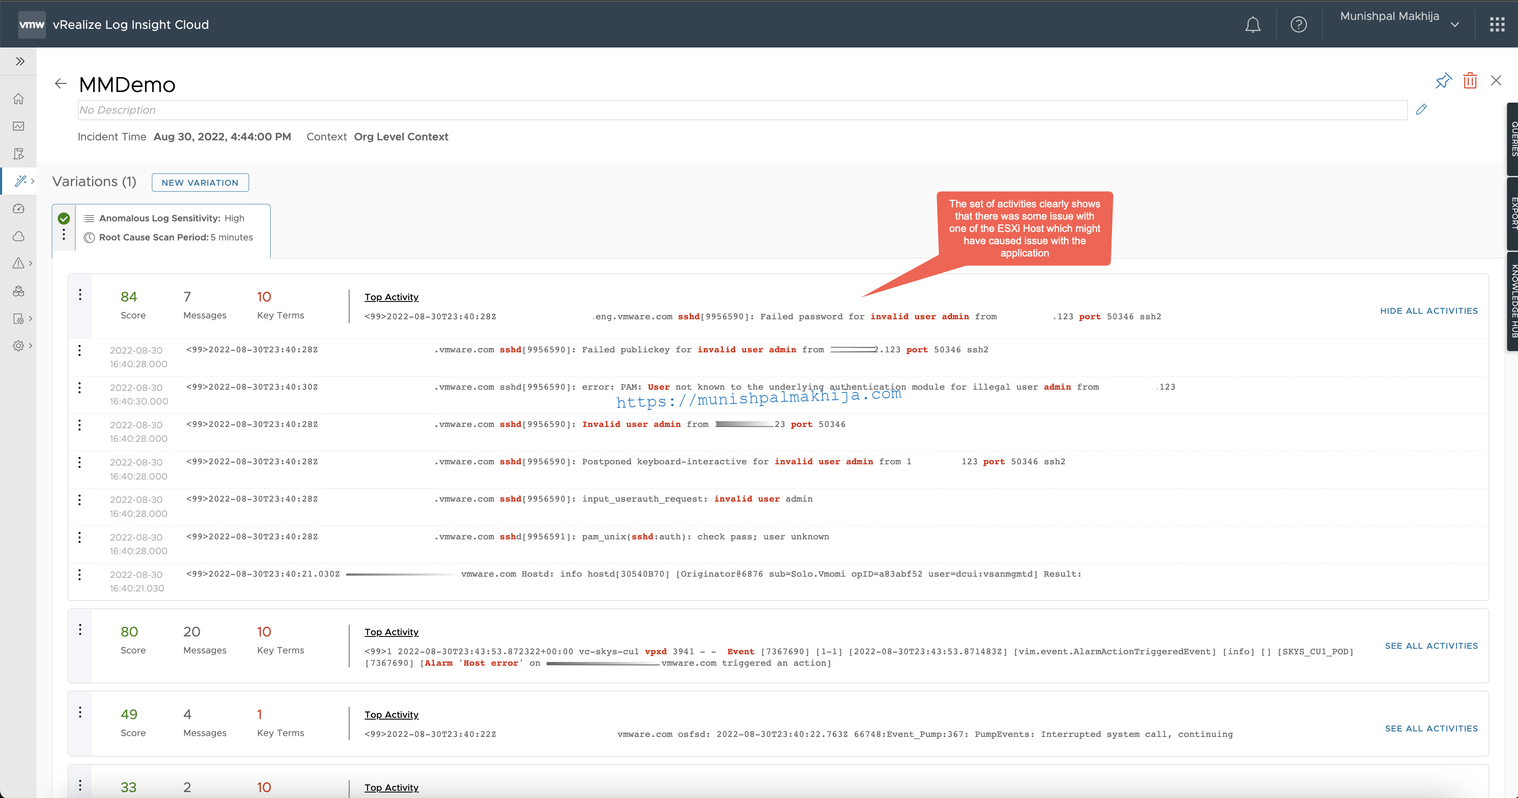Open the Dashboards gauge sidebar icon

[19, 209]
